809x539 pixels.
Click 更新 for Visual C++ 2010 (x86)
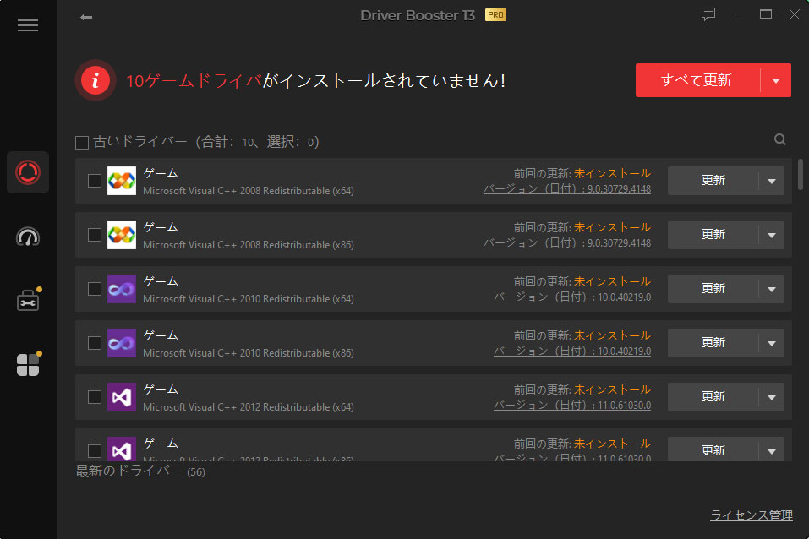point(713,343)
